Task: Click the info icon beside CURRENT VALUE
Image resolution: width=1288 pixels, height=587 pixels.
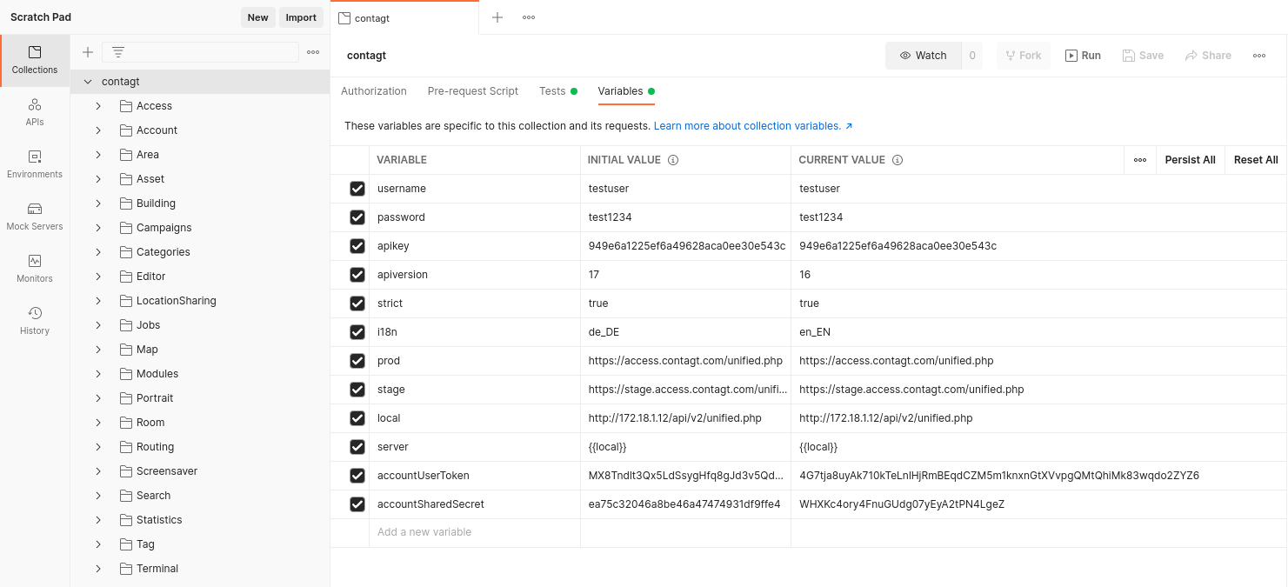Action: point(898,160)
